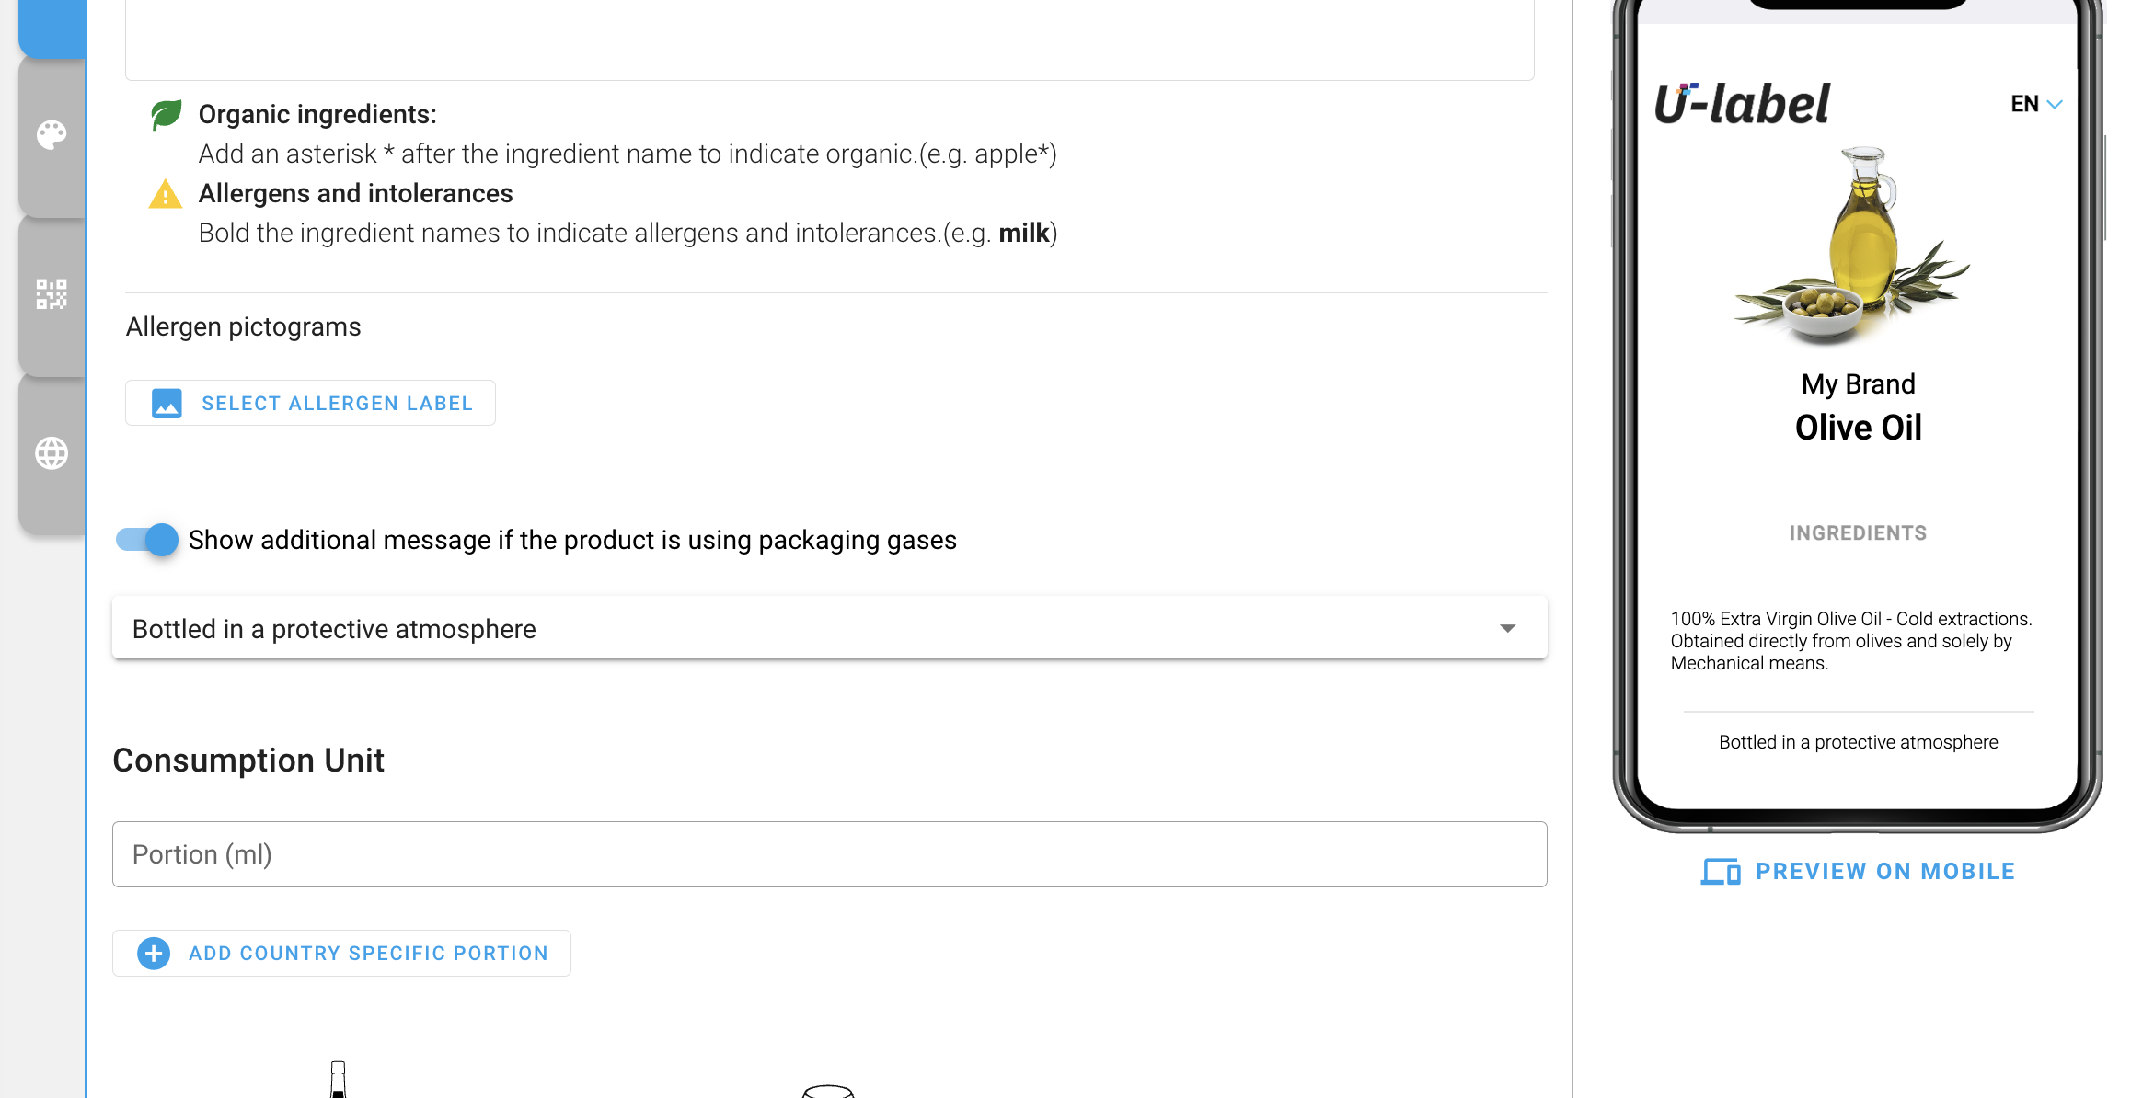Click inside the ingredients text area above
The image size is (2131, 1098).
pyautogui.click(x=830, y=39)
